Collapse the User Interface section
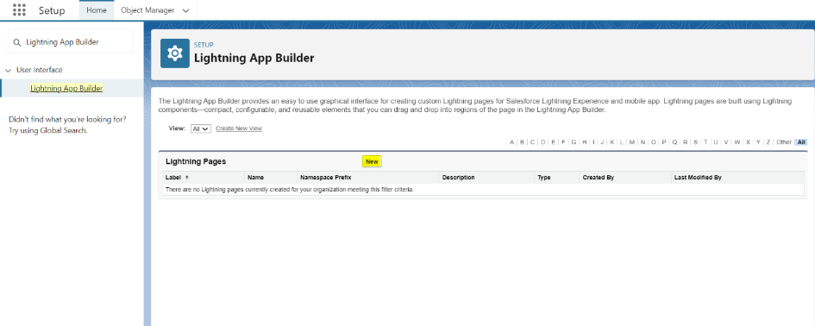This screenshot has height=326, width=815. click(8, 70)
